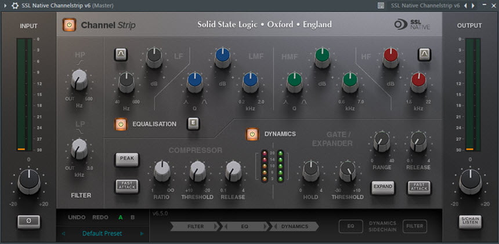Screen dimensions: 499x244
Task: Enable compressor PEAK detection
Action: pos(127,159)
